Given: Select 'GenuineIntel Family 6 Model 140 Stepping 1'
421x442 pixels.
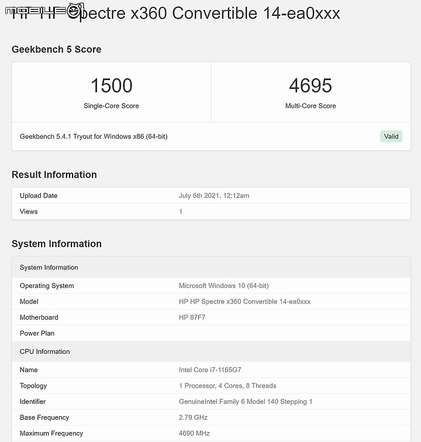Looking at the screenshot, I should tap(246, 402).
